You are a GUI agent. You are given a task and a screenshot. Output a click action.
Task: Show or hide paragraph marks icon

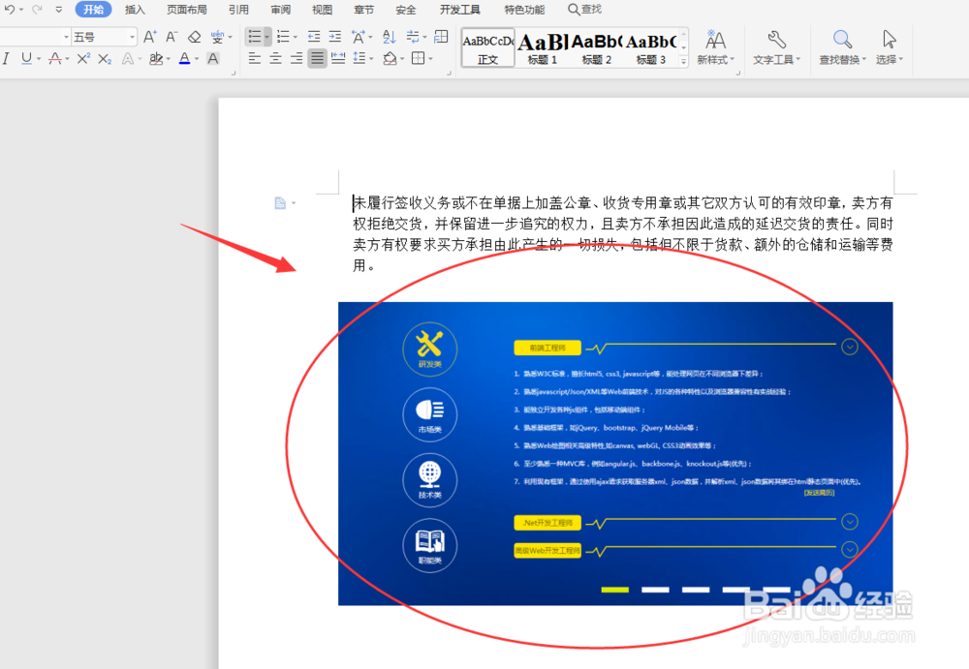point(412,37)
